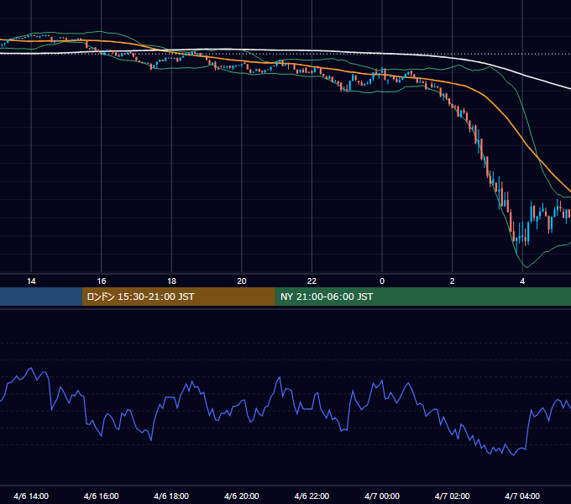Click the 4/7 04:00 oscillator time label
This screenshot has width=571, height=504.
(x=522, y=496)
